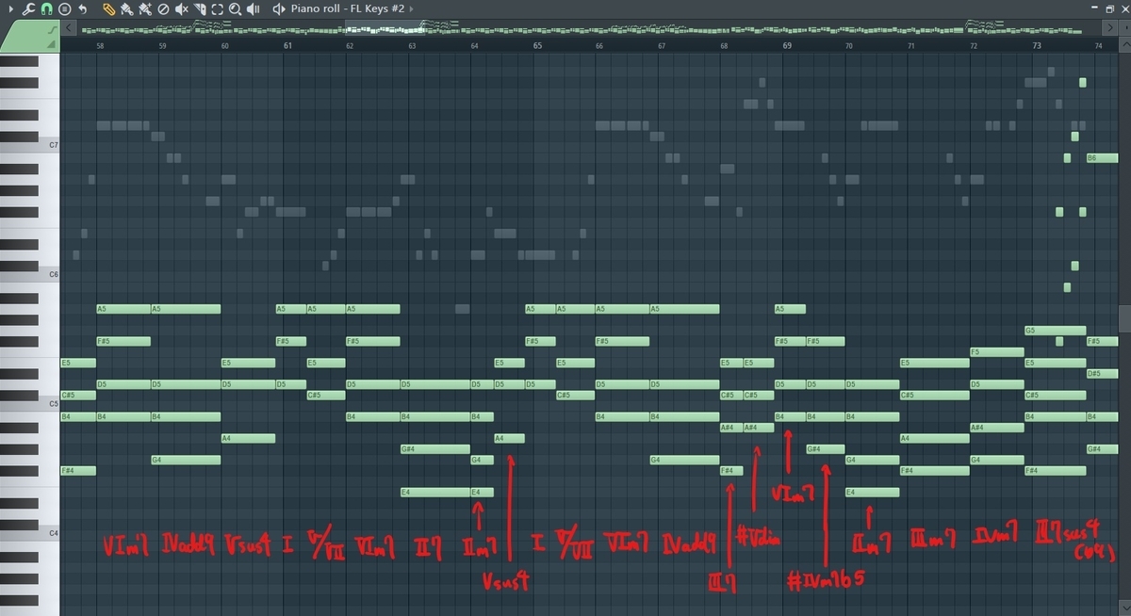
Task: Click the vertical scrollbar thumb
Action: pos(1123,318)
